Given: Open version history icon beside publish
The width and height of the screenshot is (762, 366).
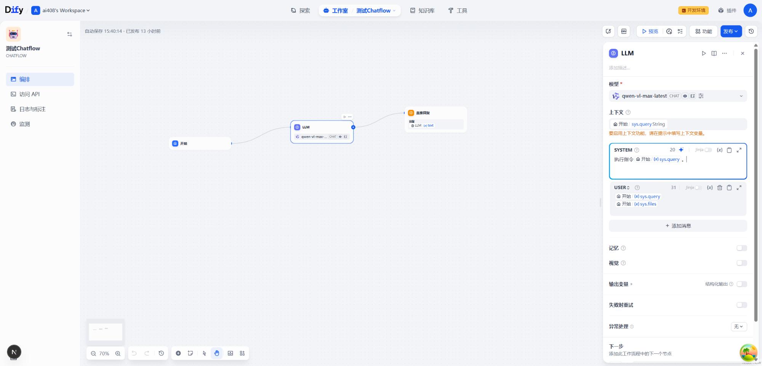Looking at the screenshot, I should coord(751,31).
